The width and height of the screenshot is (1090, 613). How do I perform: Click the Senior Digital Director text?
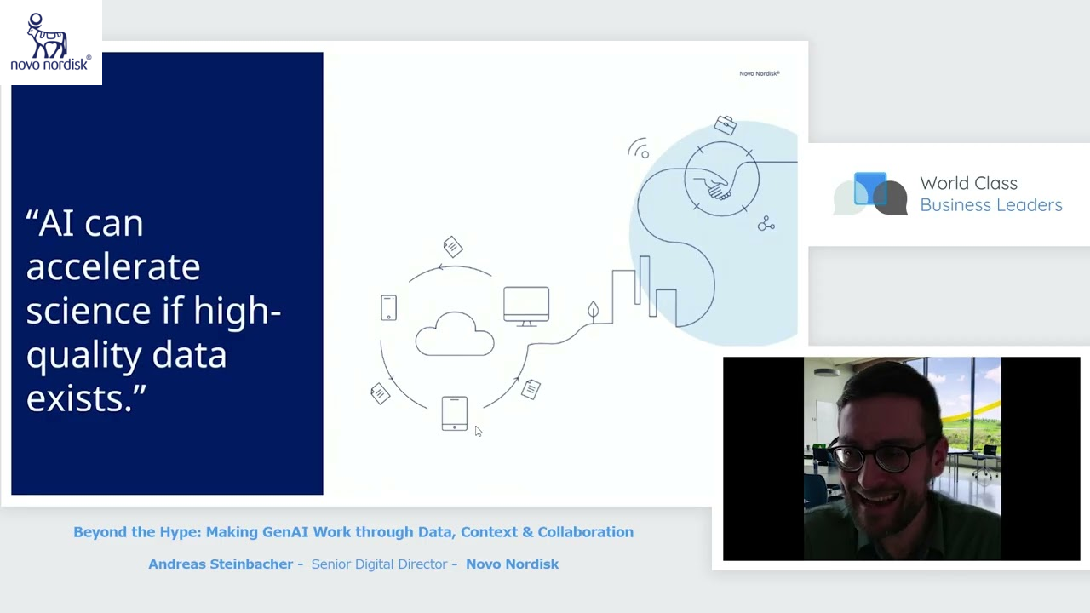(378, 564)
